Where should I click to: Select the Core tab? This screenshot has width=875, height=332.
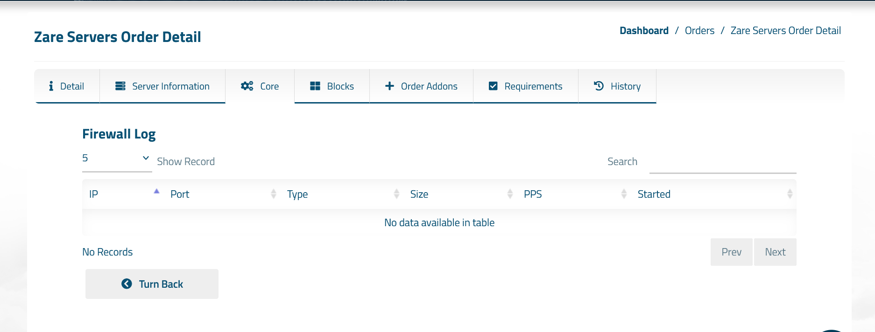pyautogui.click(x=260, y=86)
